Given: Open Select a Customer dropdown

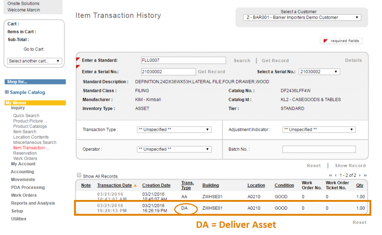Looking at the screenshot, I should 302,18.
